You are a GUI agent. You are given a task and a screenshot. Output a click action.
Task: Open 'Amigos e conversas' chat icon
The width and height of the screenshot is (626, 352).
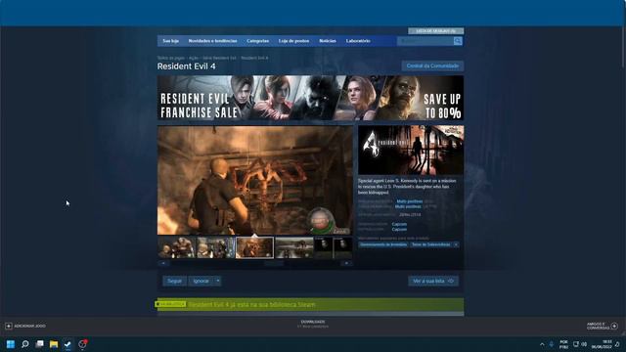[614, 326]
